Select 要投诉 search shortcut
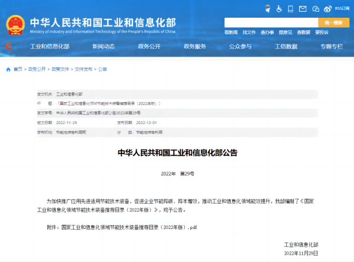 tap(322, 32)
